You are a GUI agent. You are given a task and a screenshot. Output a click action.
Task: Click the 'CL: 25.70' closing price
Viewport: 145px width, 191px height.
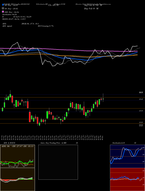pos(53,5)
